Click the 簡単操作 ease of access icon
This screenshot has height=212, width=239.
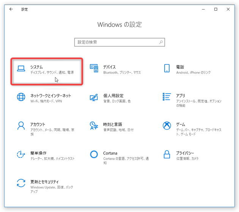tap(21, 155)
